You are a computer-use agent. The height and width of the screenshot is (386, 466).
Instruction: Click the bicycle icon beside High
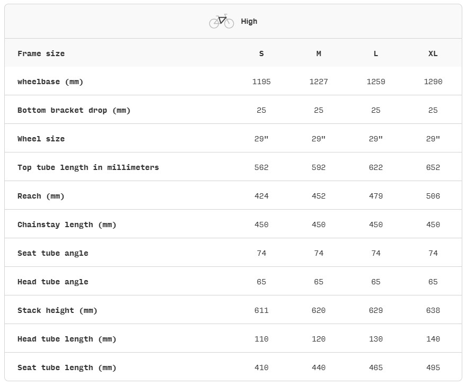(222, 21)
